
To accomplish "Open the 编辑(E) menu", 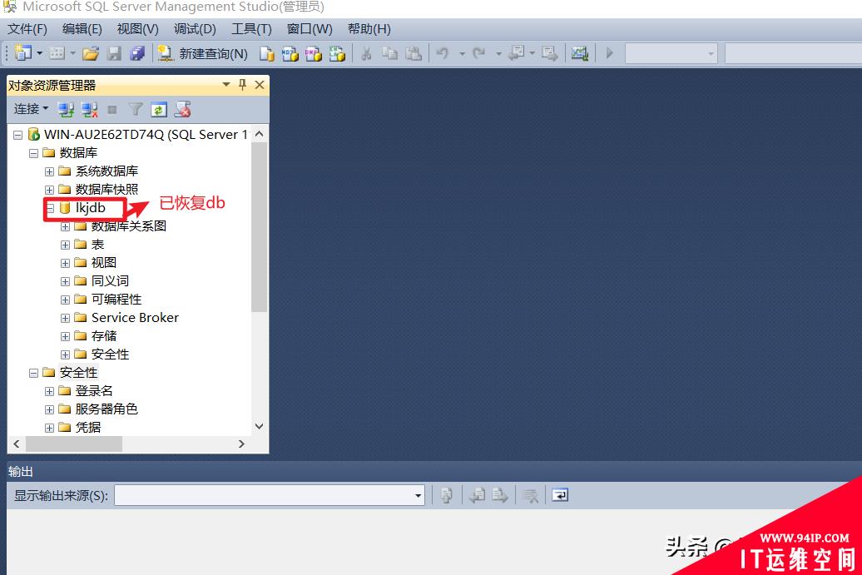I will point(82,28).
